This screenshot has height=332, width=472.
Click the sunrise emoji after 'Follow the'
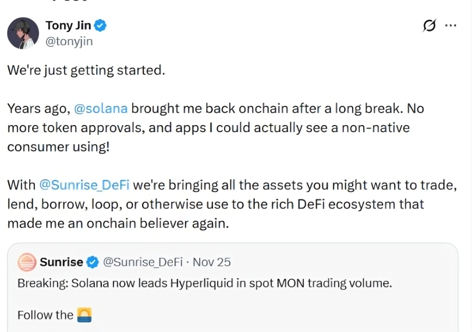[85, 315]
